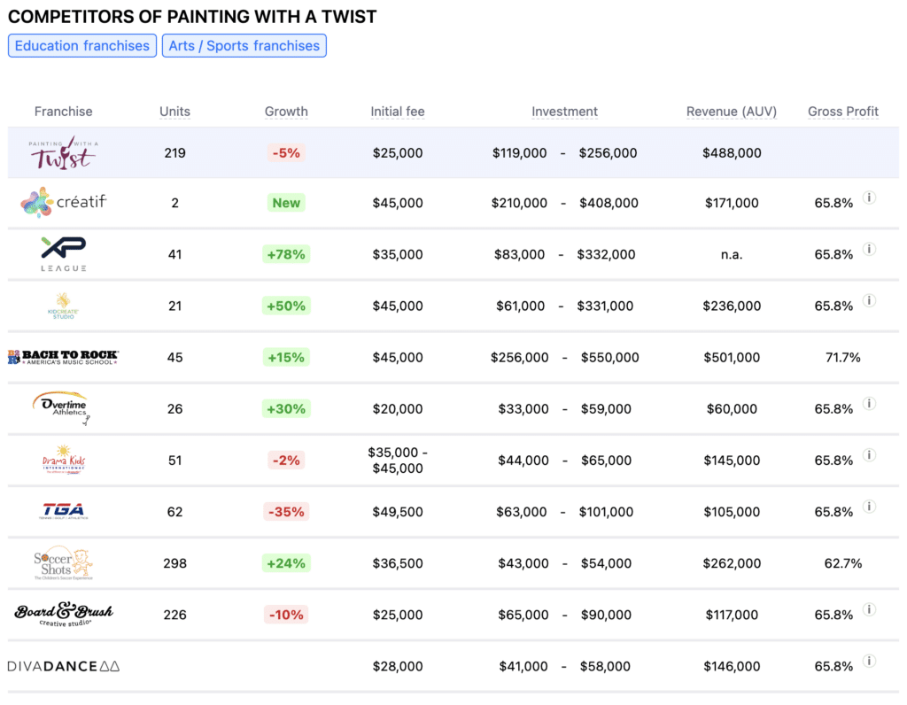Screen dimensions: 907x705
Task: Click units value 298
Action: point(174,562)
